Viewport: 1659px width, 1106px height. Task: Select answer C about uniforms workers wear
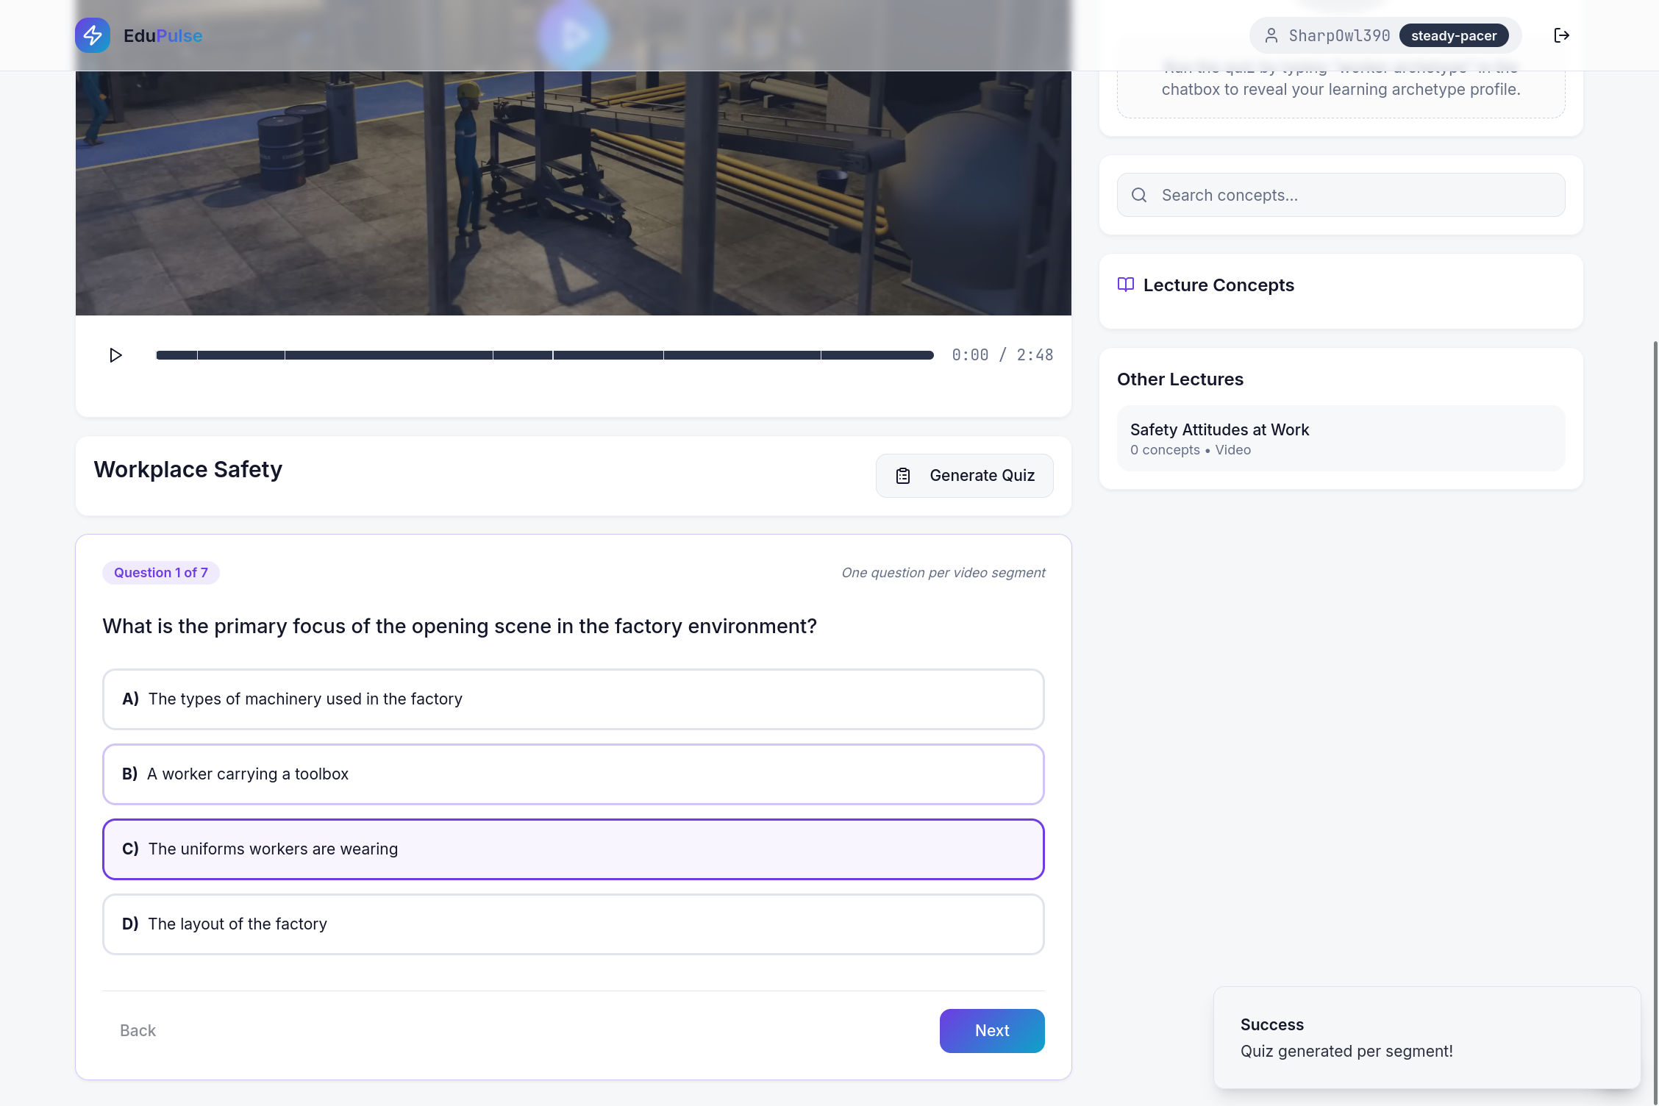tap(573, 849)
